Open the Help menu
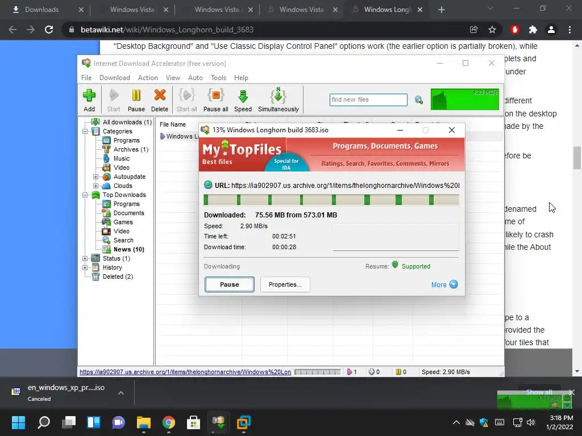This screenshot has width=582, height=436. (x=241, y=77)
